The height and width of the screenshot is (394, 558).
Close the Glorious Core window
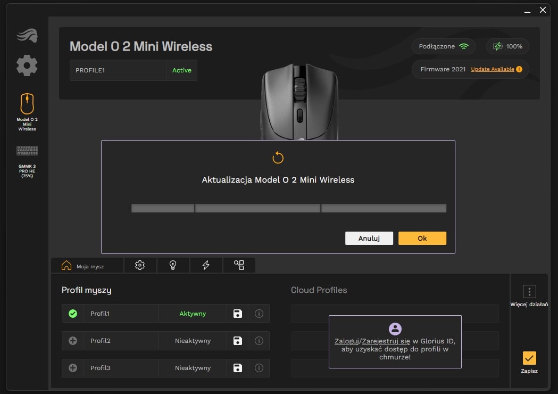543,10
